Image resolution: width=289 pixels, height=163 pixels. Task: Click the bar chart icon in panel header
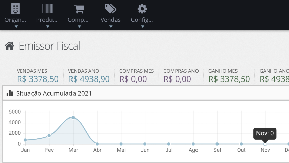click(10, 93)
